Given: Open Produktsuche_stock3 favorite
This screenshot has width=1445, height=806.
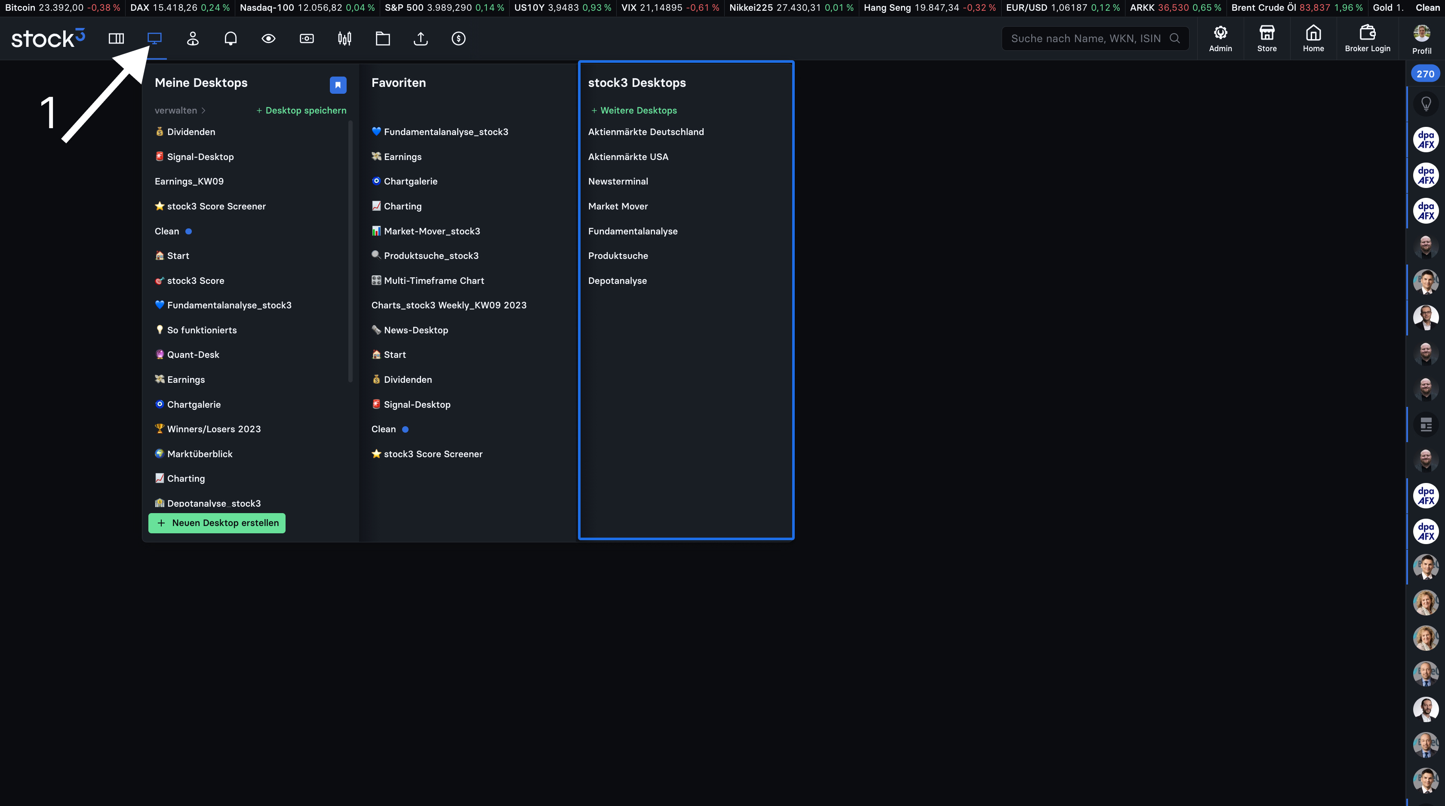Looking at the screenshot, I should [425, 256].
